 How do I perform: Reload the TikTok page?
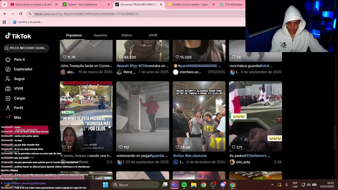(21, 14)
